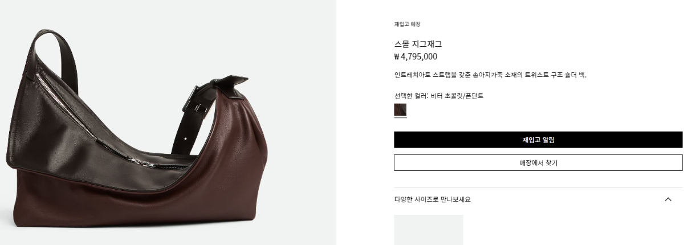Click the underline beneath the selected color swatch

400,118
